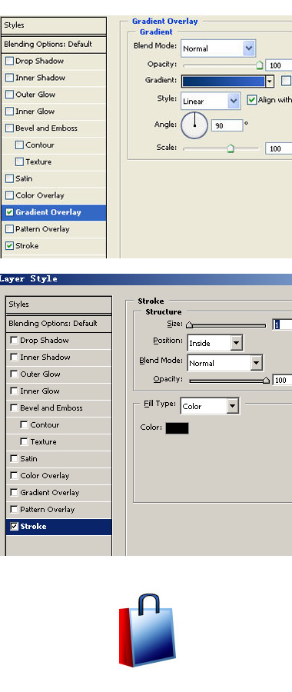Click Opacity value field in Gradient Overlay settings
Screen dimensions: 292x692
click(x=278, y=65)
